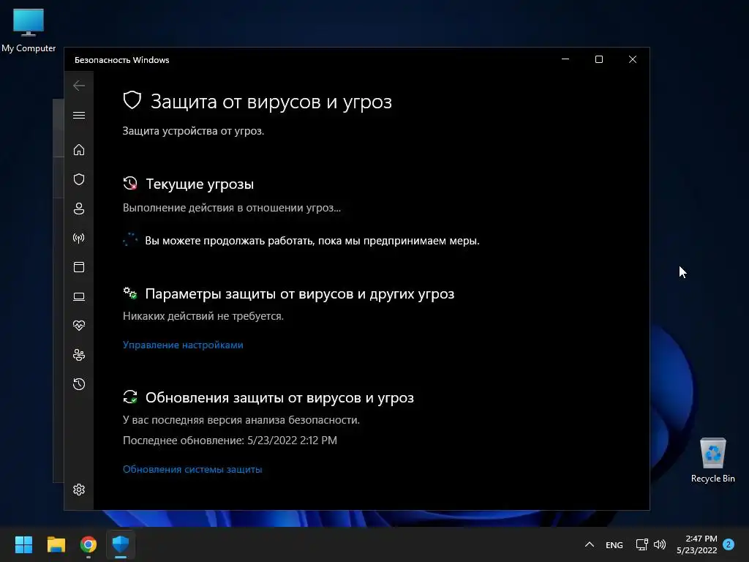
Task: Show hidden tray icons chevron
Action: point(590,544)
